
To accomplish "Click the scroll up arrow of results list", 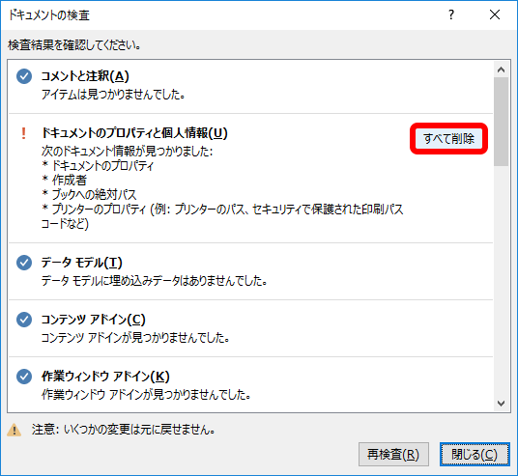I will [501, 70].
